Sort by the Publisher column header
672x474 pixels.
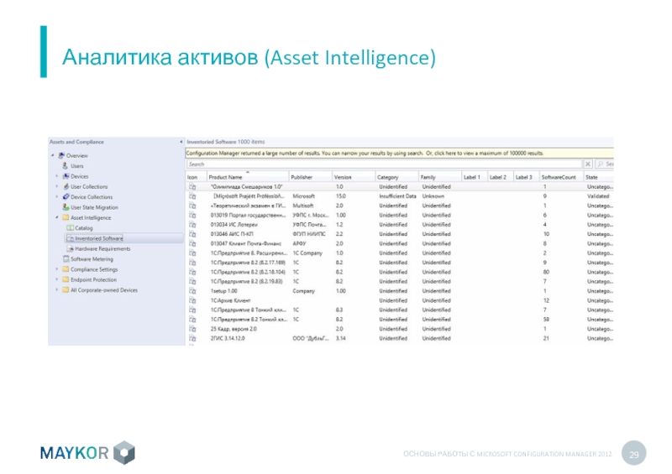click(x=310, y=177)
